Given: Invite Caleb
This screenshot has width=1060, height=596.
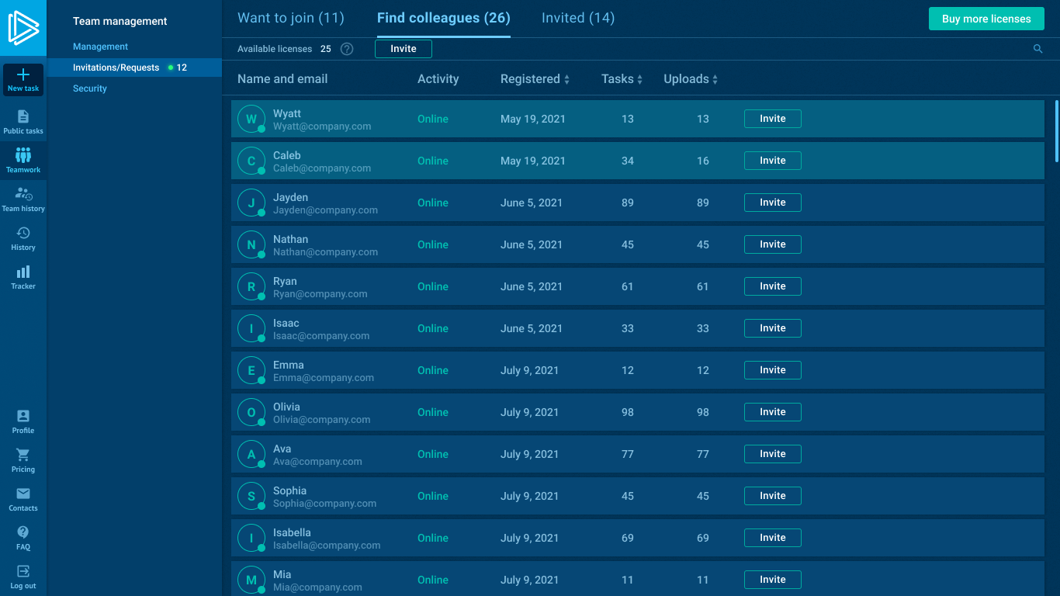Looking at the screenshot, I should pyautogui.click(x=773, y=161).
